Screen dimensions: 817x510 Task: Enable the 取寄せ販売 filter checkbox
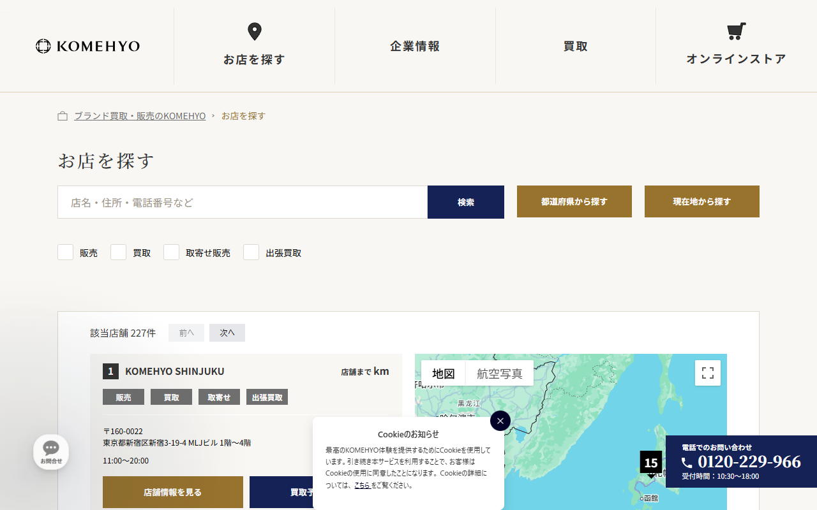pyautogui.click(x=172, y=252)
